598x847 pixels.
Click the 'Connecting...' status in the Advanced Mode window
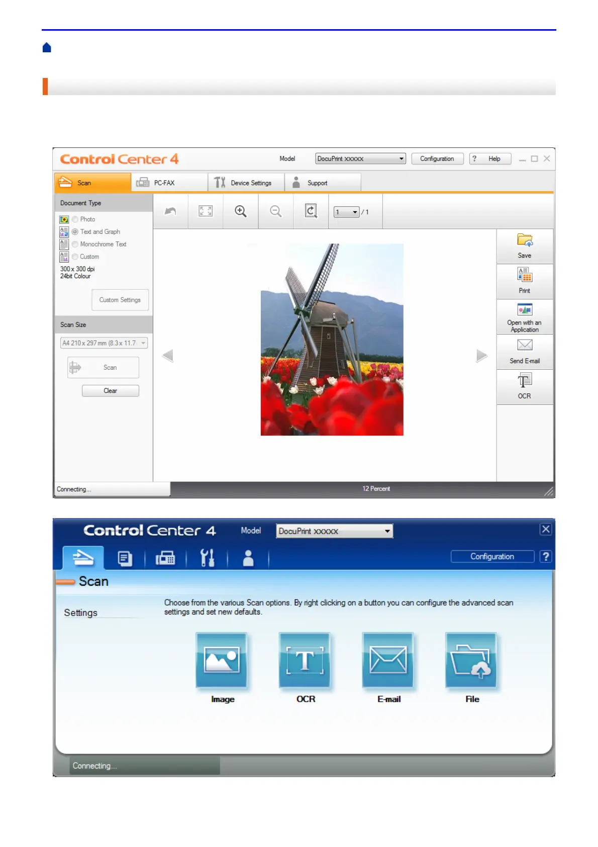[94, 766]
